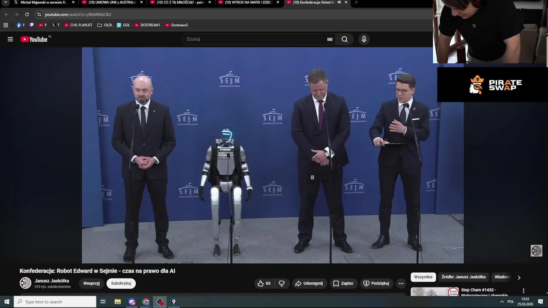Image resolution: width=548 pixels, height=308 pixels.
Task: Open the X T bookmark
Action: 56,25
